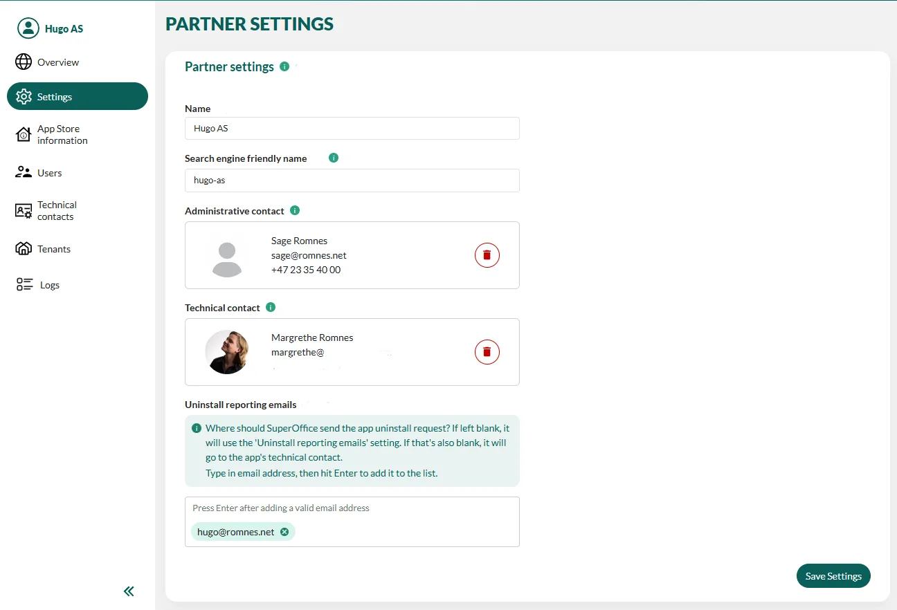
Task: Click the Name input field
Action: (x=352, y=129)
